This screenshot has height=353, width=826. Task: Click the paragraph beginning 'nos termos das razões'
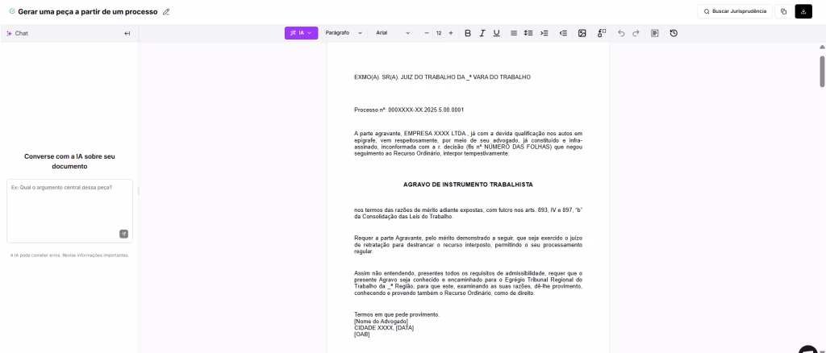469,213
